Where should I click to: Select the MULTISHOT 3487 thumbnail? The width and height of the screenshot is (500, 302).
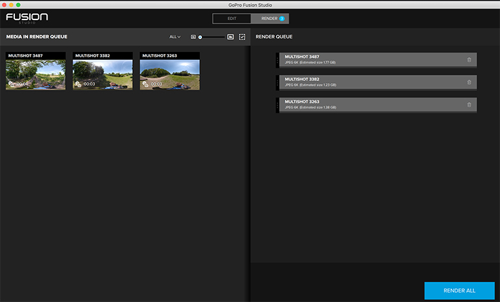pyautogui.click(x=36, y=71)
